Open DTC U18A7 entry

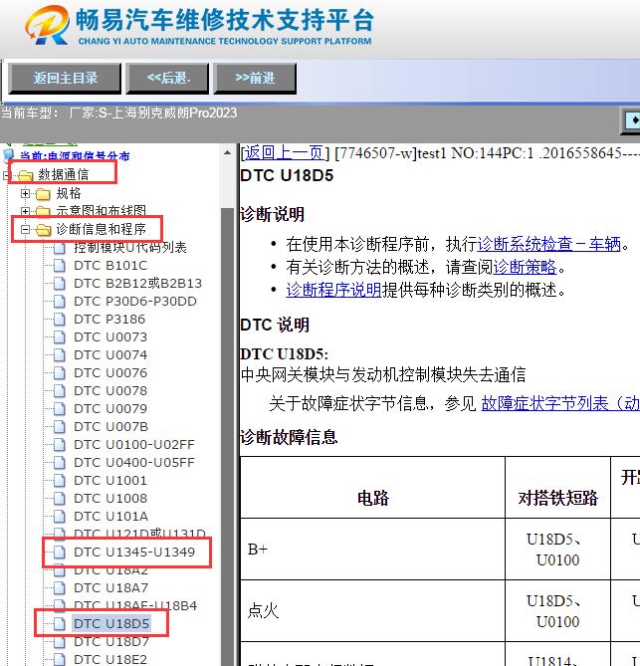click(110, 587)
